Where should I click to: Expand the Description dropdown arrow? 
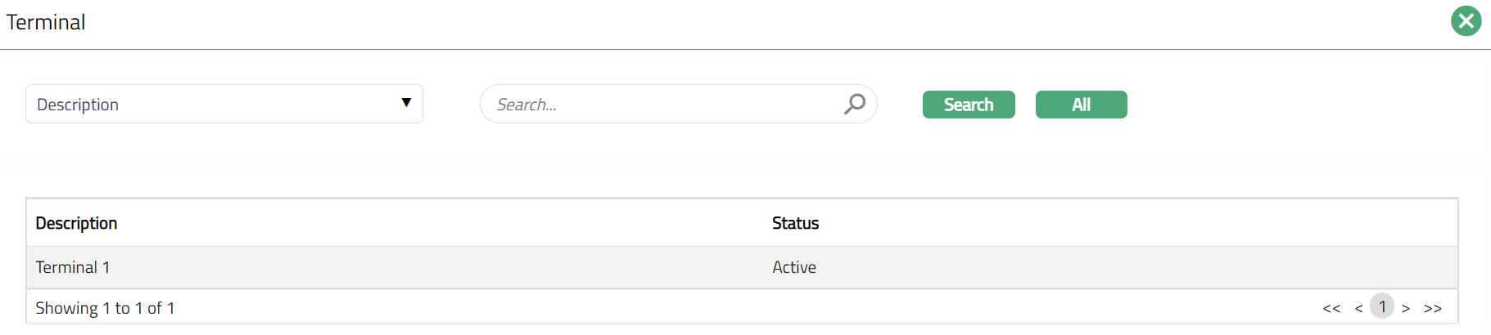[x=406, y=103]
